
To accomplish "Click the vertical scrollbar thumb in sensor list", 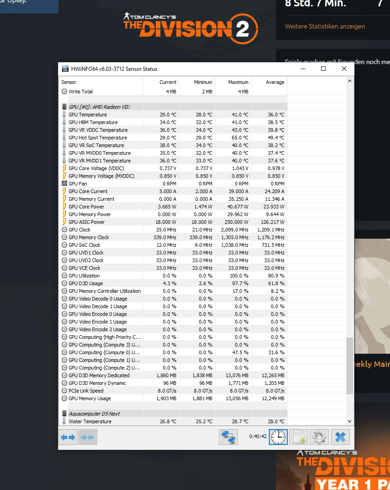I will pyautogui.click(x=349, y=365).
